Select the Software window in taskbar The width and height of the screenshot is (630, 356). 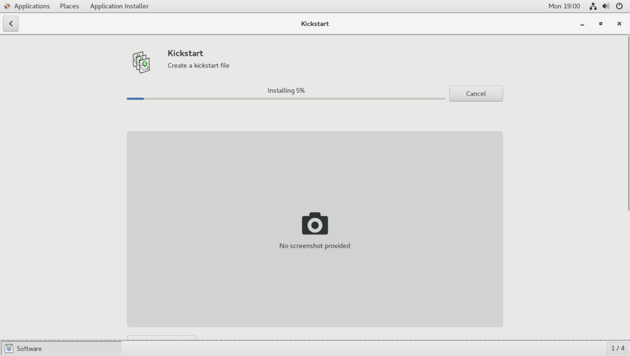[x=61, y=348]
